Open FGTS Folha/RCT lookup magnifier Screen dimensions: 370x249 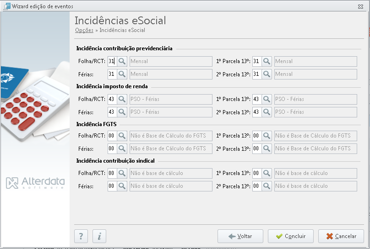click(122, 136)
